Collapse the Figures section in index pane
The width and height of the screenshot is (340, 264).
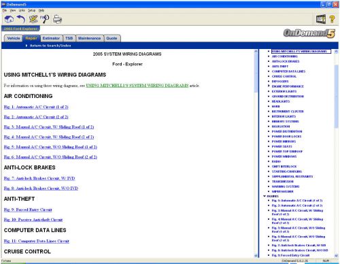pyautogui.click(x=265, y=196)
